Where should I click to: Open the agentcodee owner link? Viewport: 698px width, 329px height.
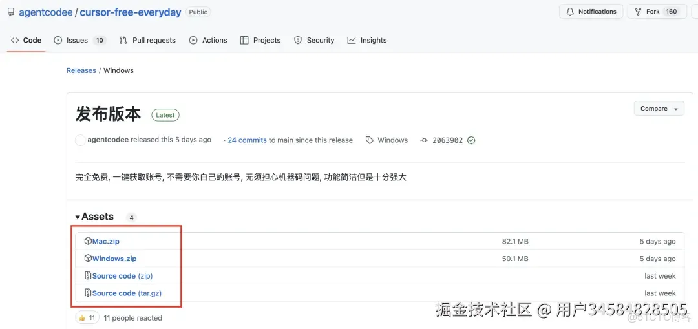pyautogui.click(x=45, y=12)
